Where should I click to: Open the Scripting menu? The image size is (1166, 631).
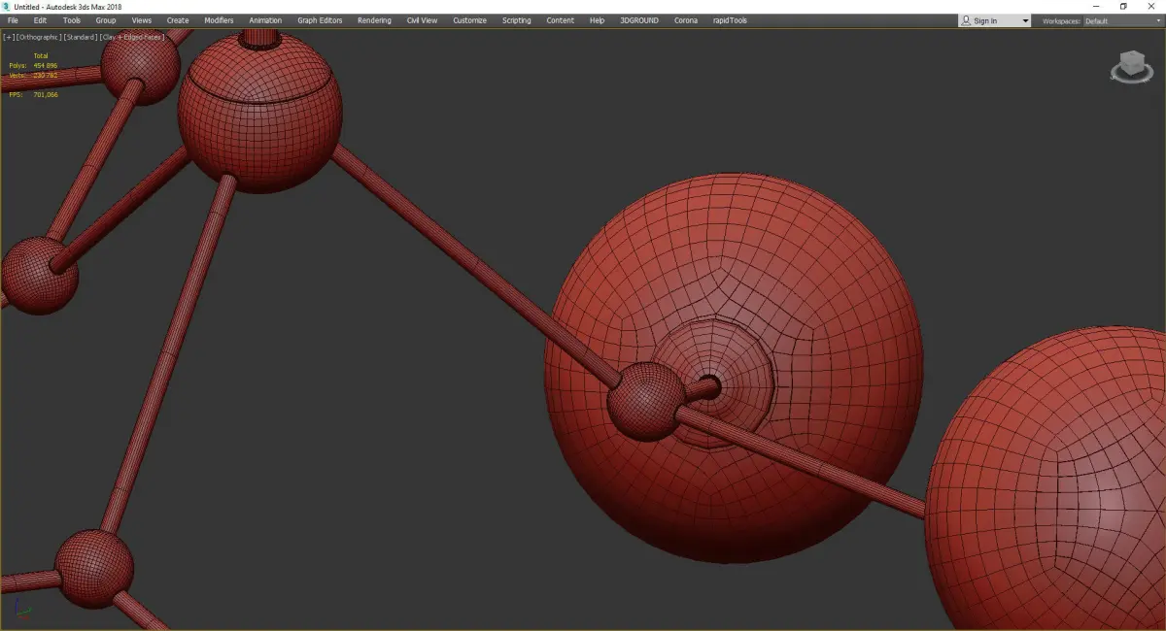tap(517, 20)
